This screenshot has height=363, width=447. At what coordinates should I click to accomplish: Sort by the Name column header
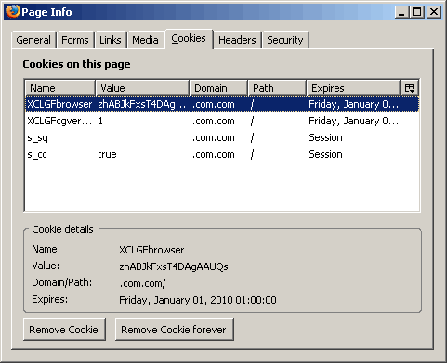pos(60,88)
